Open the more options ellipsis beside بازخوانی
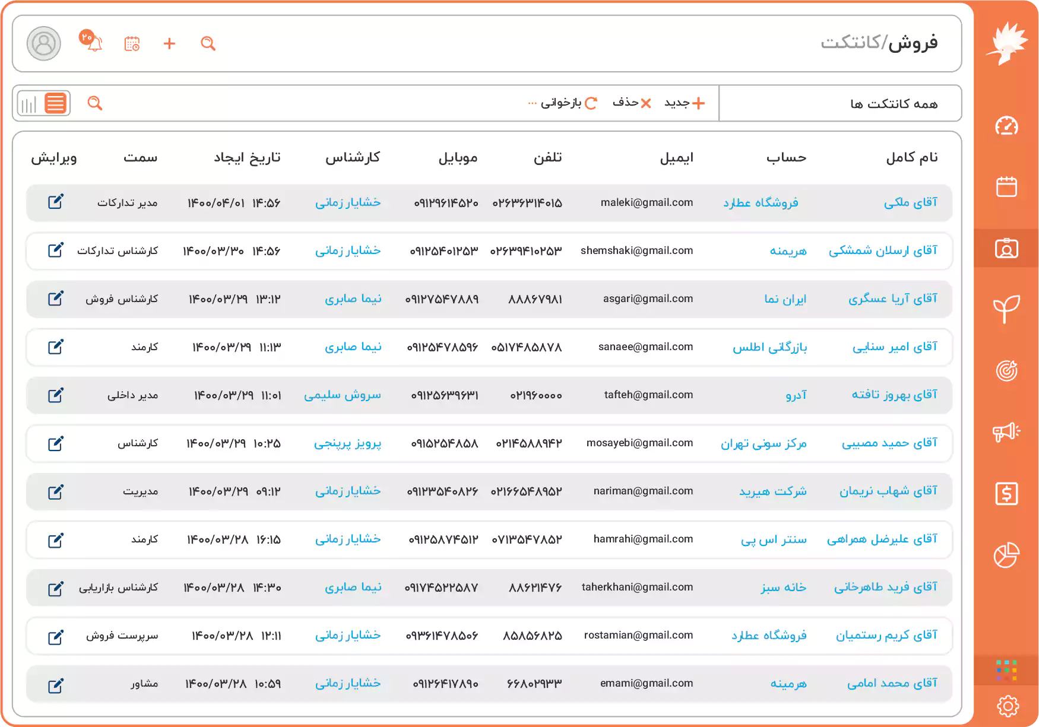This screenshot has width=1039, height=727. 532,103
